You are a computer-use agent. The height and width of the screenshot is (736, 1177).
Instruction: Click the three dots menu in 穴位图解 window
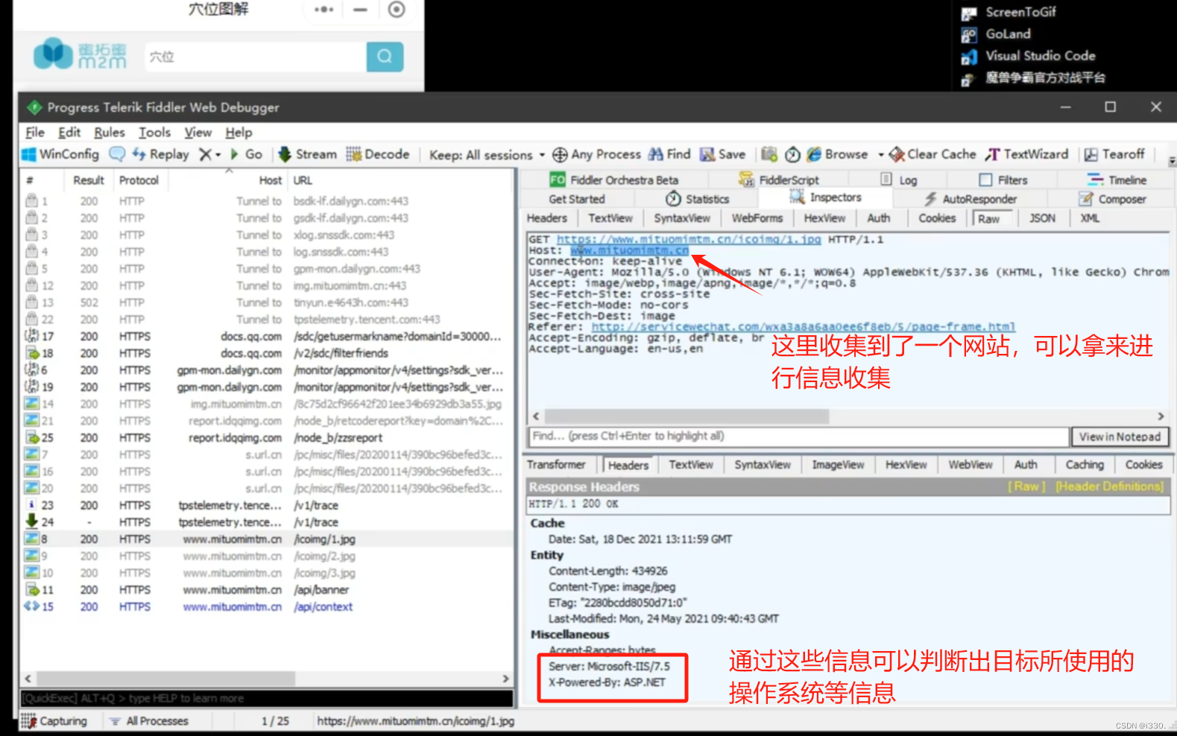324,10
